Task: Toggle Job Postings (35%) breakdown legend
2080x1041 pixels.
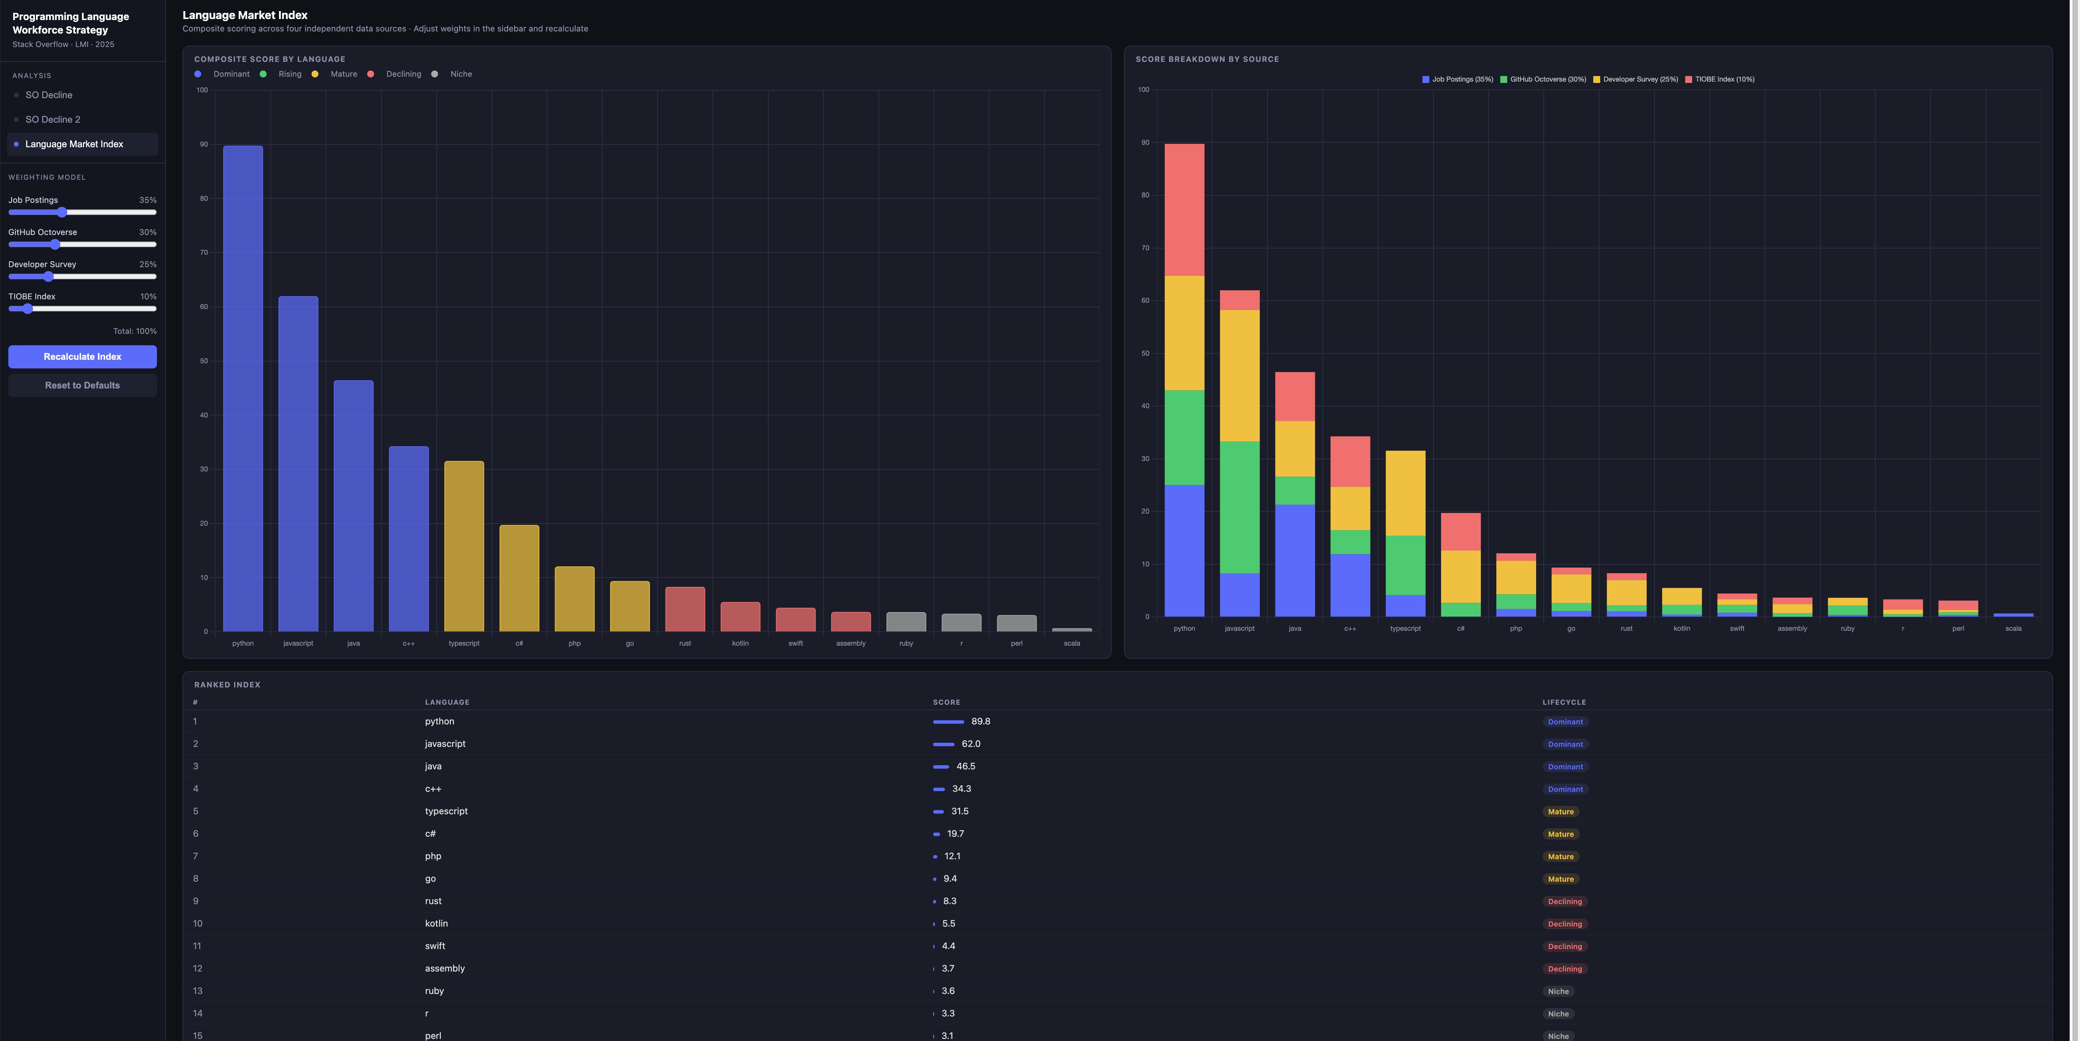Action: point(1457,79)
